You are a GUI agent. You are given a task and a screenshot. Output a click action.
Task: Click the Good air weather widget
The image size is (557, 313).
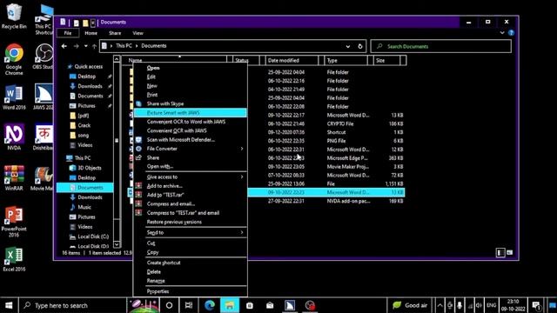pyautogui.click(x=410, y=305)
